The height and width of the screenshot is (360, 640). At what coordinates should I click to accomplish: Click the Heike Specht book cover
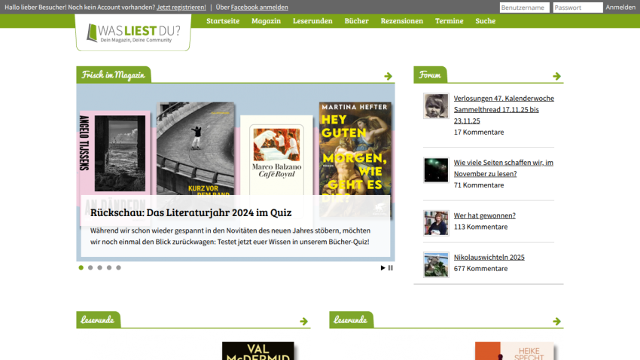pyautogui.click(x=515, y=351)
